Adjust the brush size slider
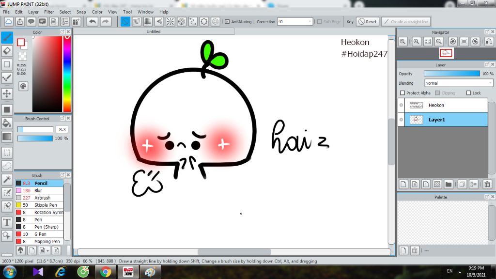 35,129
